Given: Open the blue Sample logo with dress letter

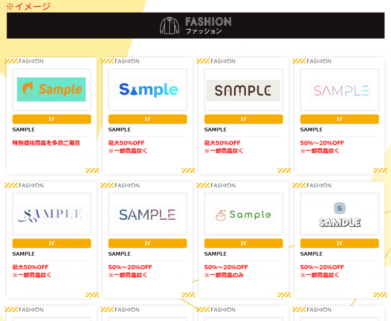Looking at the screenshot, I should pyautogui.click(x=148, y=90).
